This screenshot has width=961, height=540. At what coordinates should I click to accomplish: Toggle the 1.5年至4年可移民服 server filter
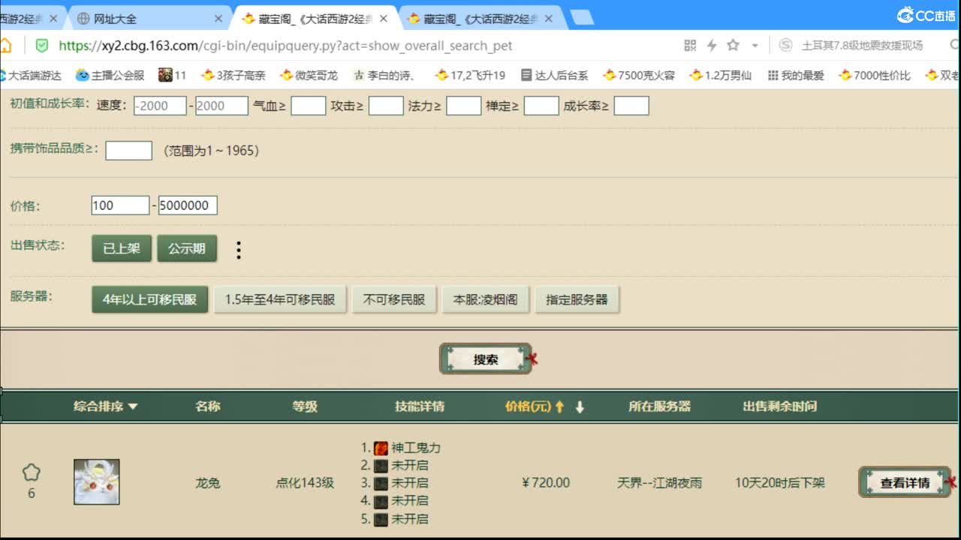click(280, 299)
